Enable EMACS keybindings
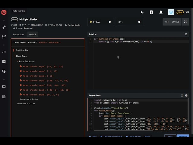The width and height of the screenshot is (193, 145). (x=176, y=22)
